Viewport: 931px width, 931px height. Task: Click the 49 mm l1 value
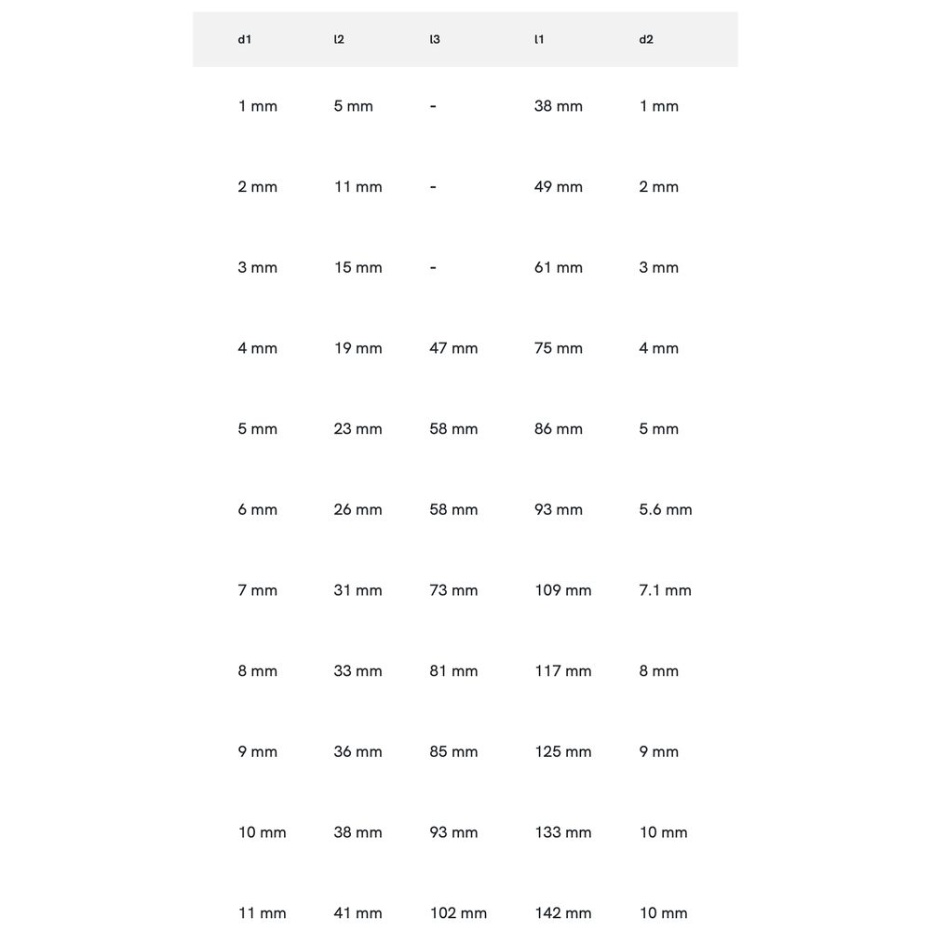coord(559,187)
